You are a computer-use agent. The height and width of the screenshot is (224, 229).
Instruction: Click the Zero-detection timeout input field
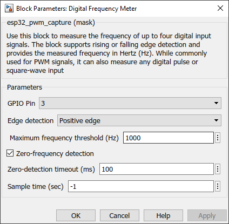pos(157,169)
